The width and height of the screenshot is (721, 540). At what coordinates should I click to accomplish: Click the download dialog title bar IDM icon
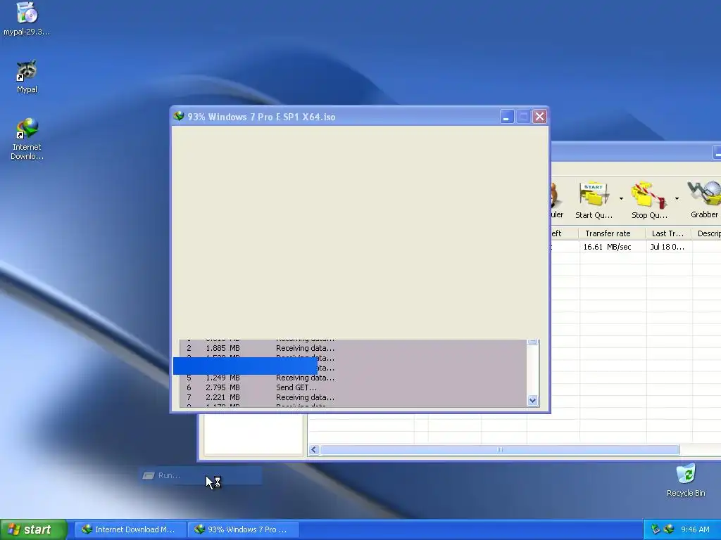coord(179,116)
